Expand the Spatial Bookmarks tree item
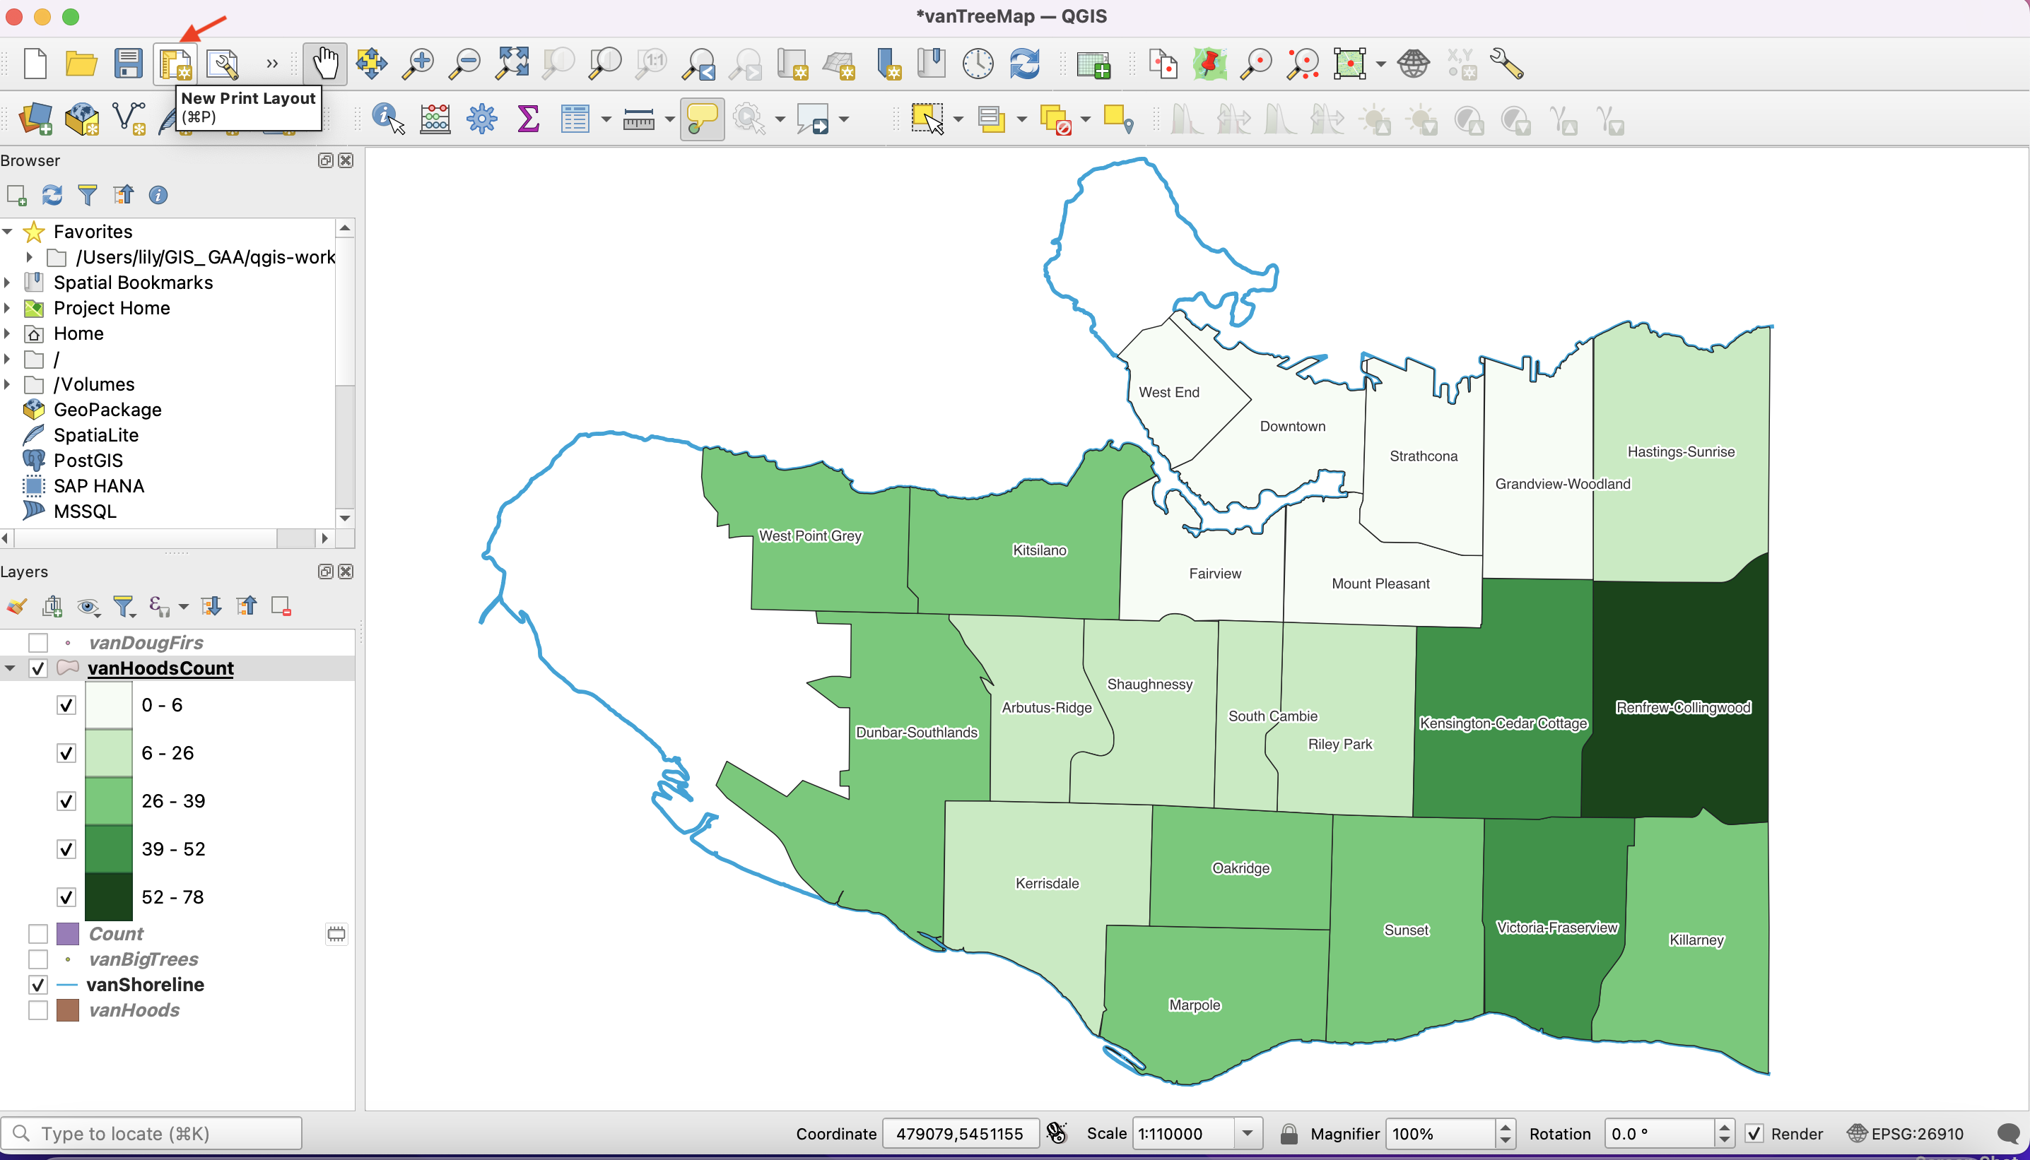Screen dimensions: 2030x1160 tap(8, 283)
